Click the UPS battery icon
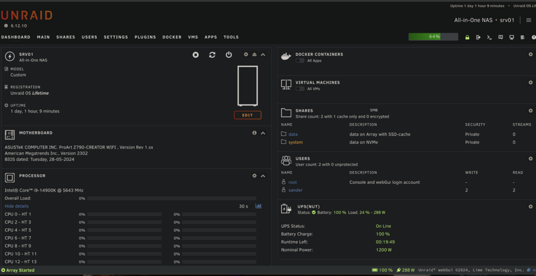This screenshot has width=536, height=276. coord(286,208)
